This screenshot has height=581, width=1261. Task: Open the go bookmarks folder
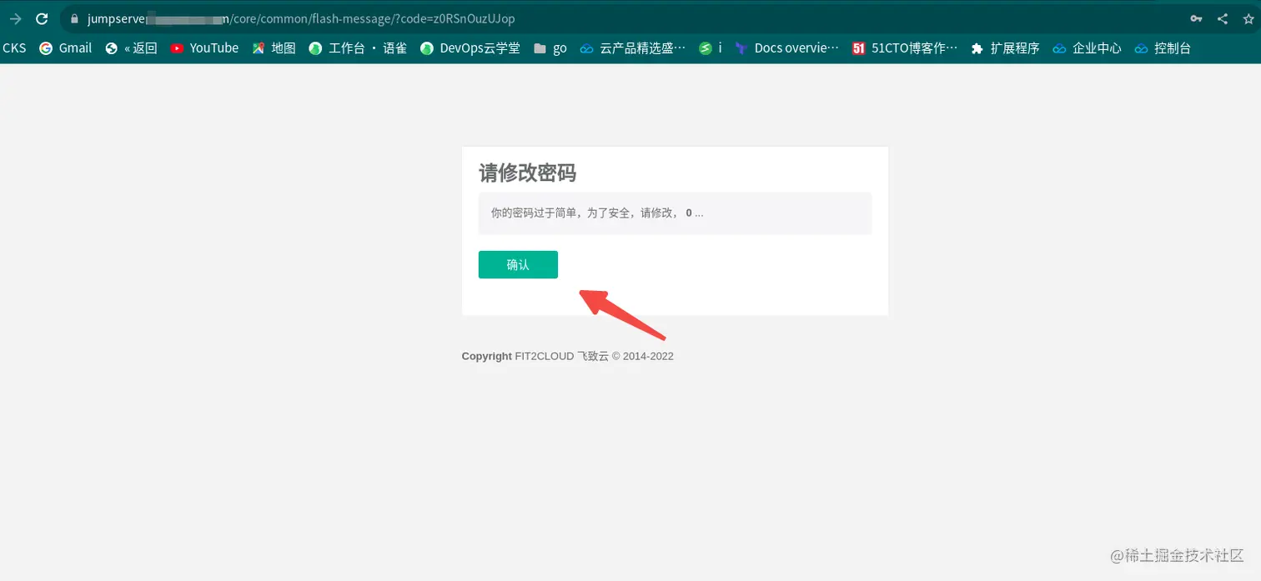click(x=550, y=48)
